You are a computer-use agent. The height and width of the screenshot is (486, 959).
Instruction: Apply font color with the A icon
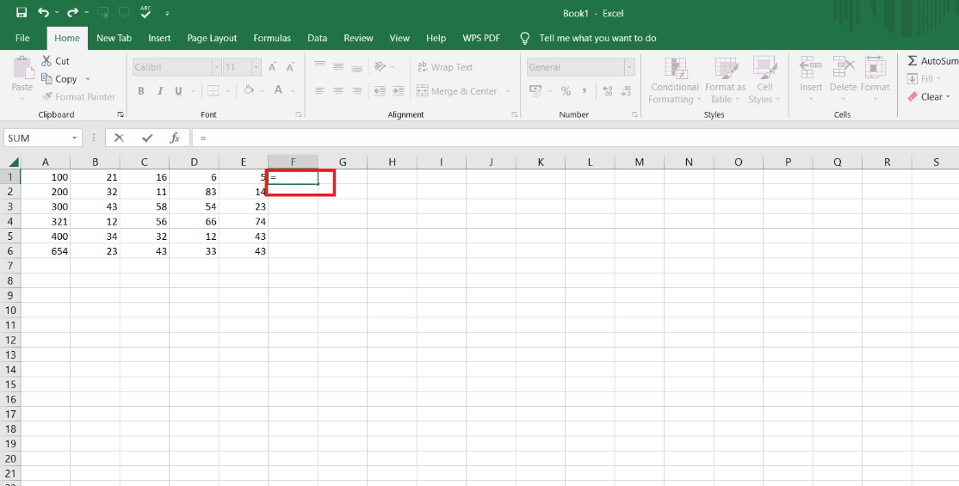pos(278,90)
